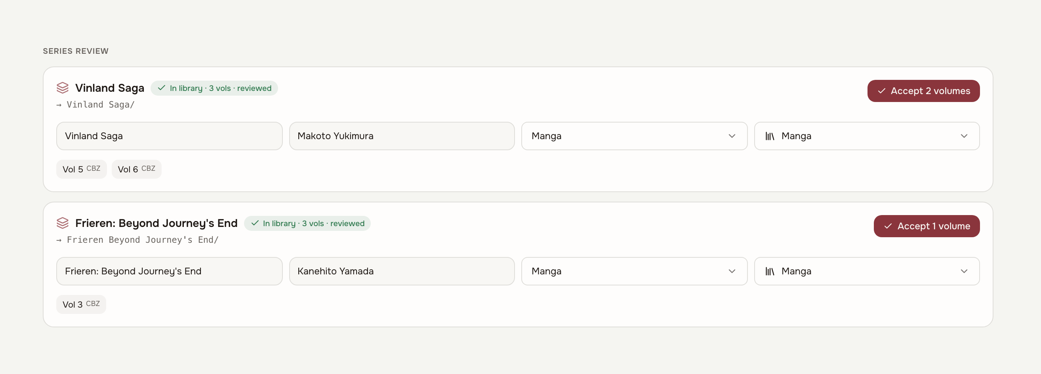Open the Manga type dropdown for Vinland Saga

click(x=634, y=136)
